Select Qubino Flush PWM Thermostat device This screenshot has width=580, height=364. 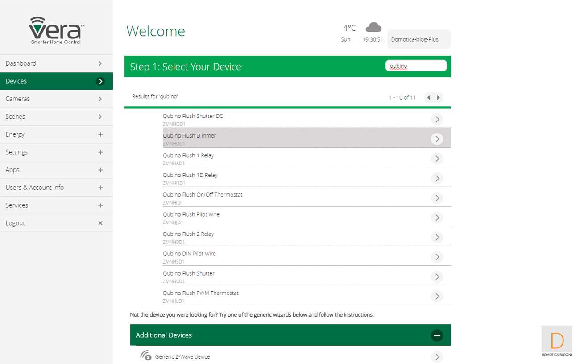(307, 295)
